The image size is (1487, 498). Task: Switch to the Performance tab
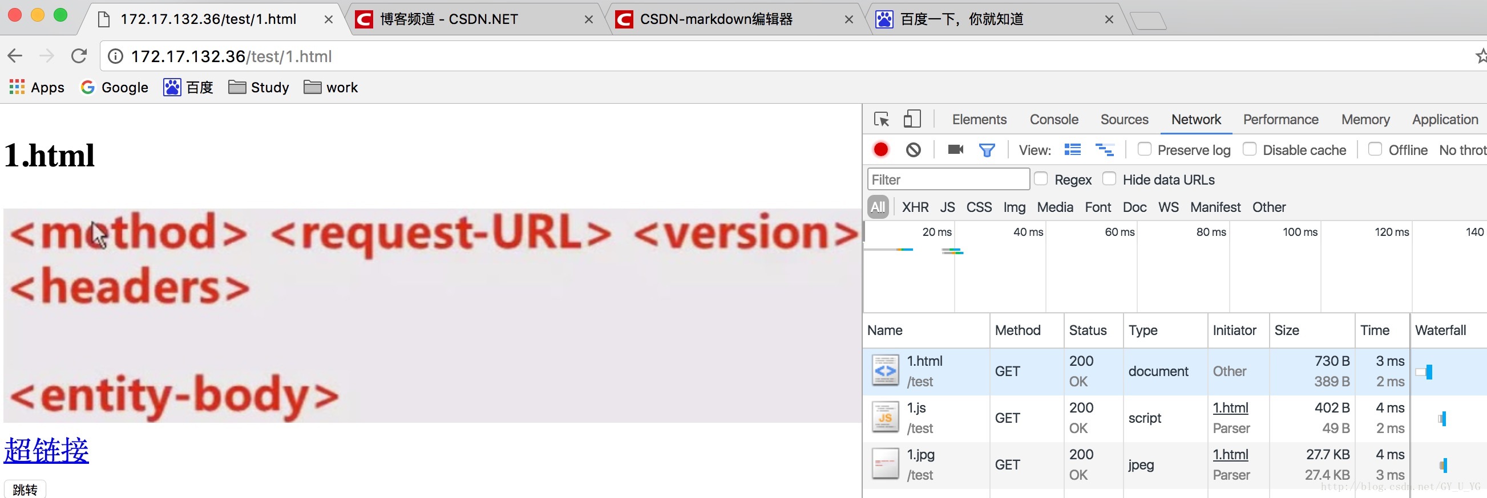(x=1280, y=119)
